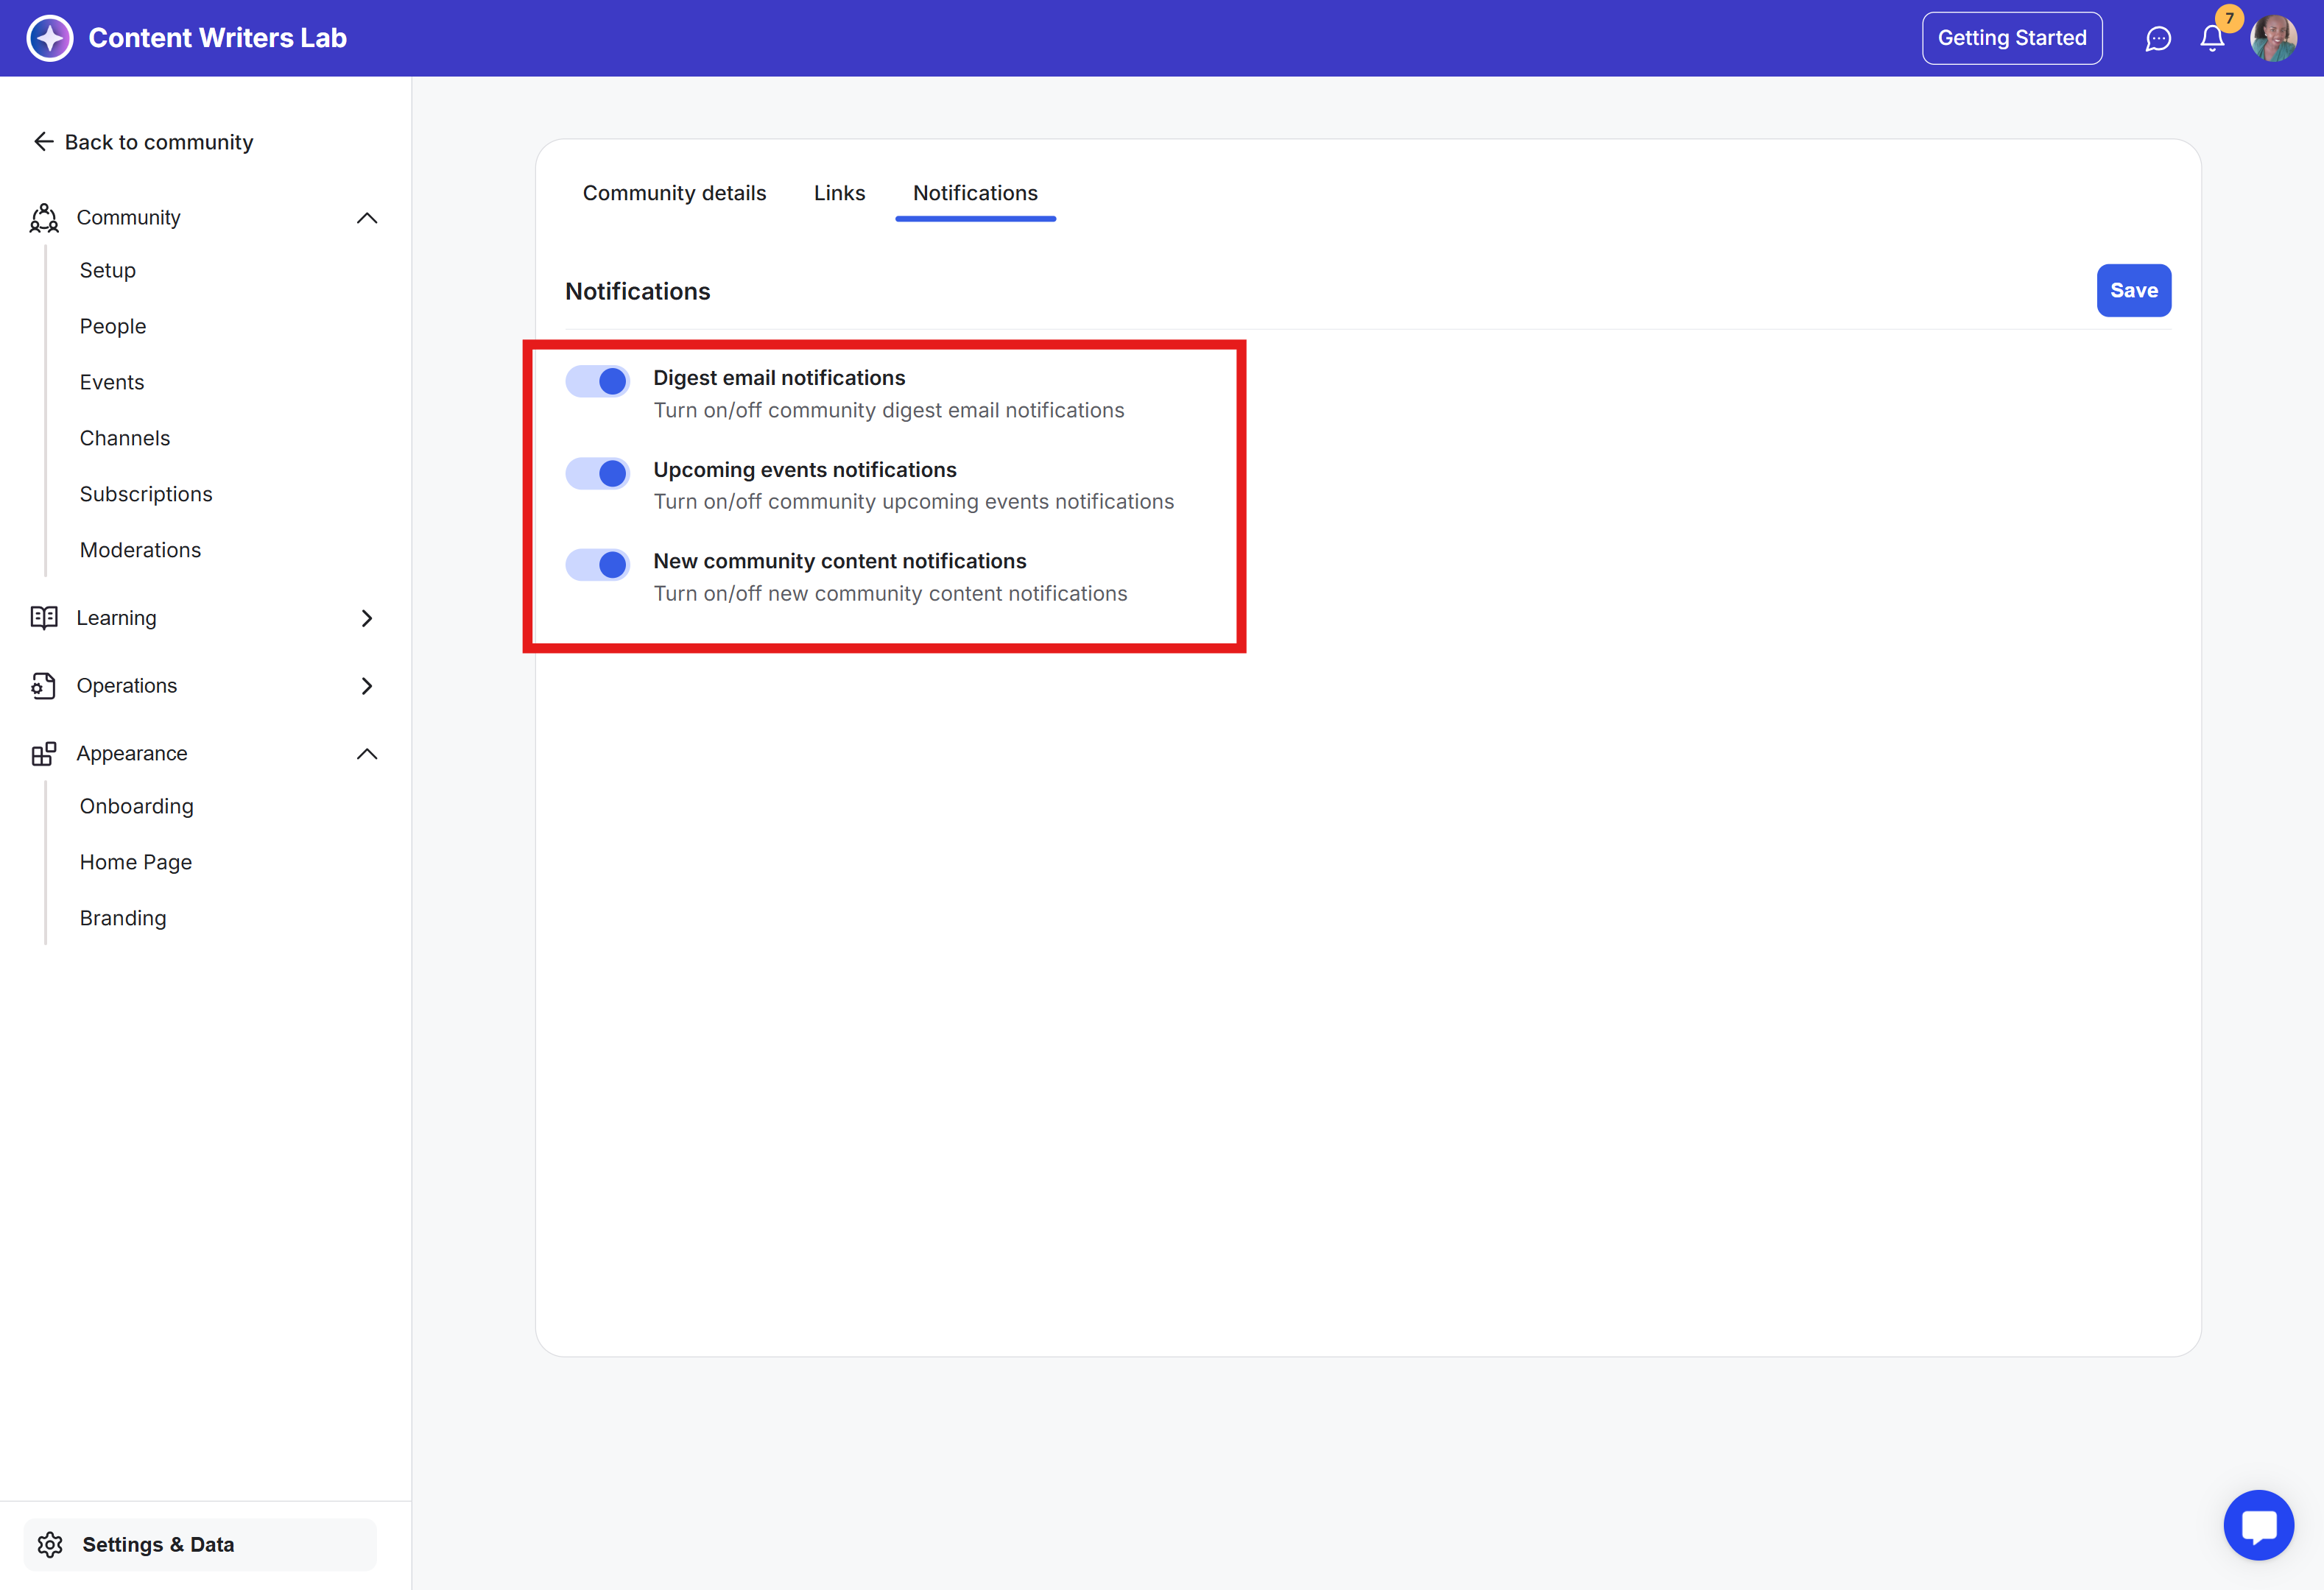Toggle Upcoming events notifications switch
The image size is (2324, 1590).
point(598,473)
